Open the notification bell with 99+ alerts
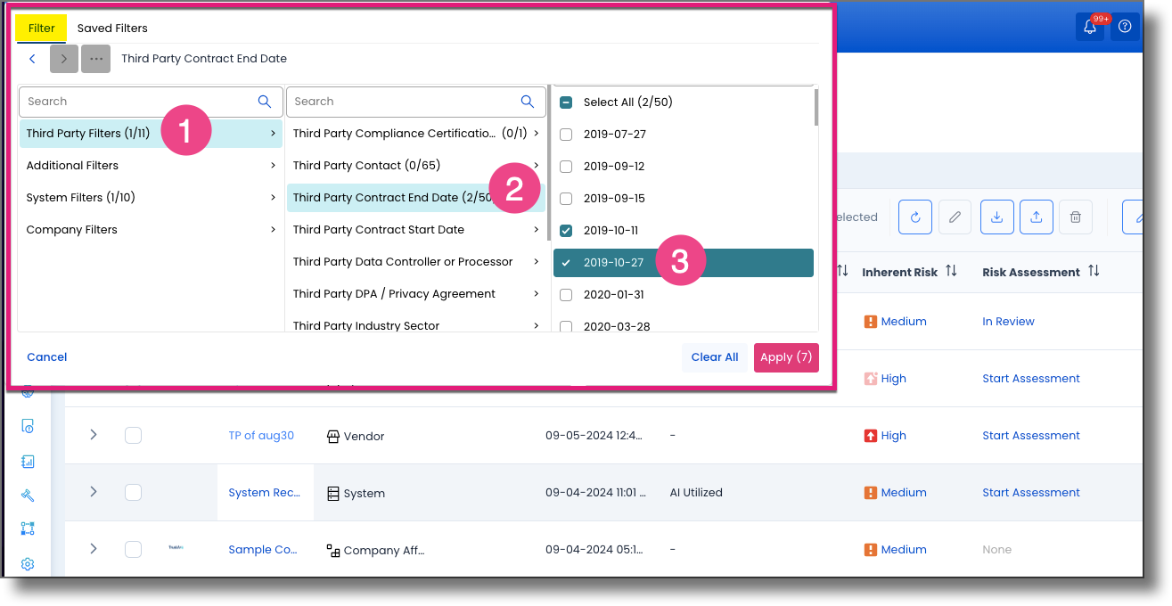Screen dimensions: 1172x606 [1089, 27]
